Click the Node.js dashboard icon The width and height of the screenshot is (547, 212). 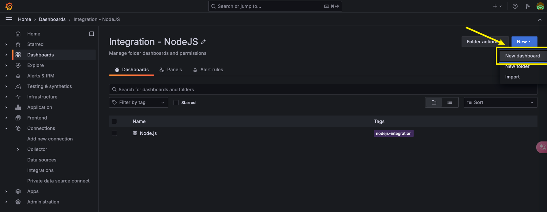tap(135, 133)
